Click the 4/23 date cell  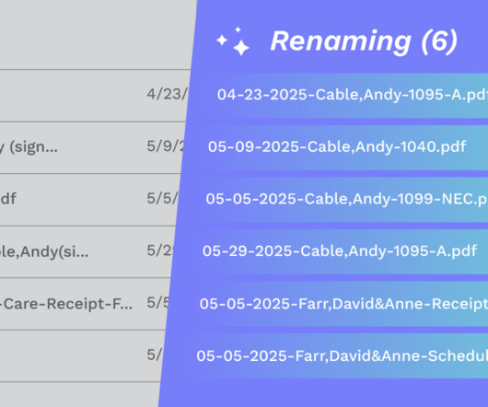168,94
